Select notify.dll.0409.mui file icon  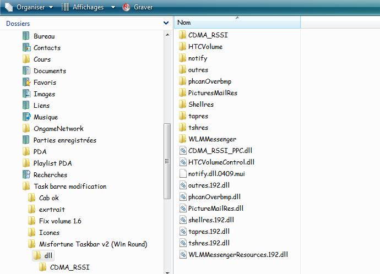pos(183,173)
